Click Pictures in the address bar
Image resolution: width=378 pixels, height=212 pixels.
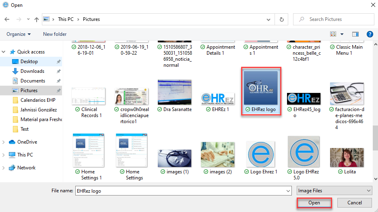91,19
